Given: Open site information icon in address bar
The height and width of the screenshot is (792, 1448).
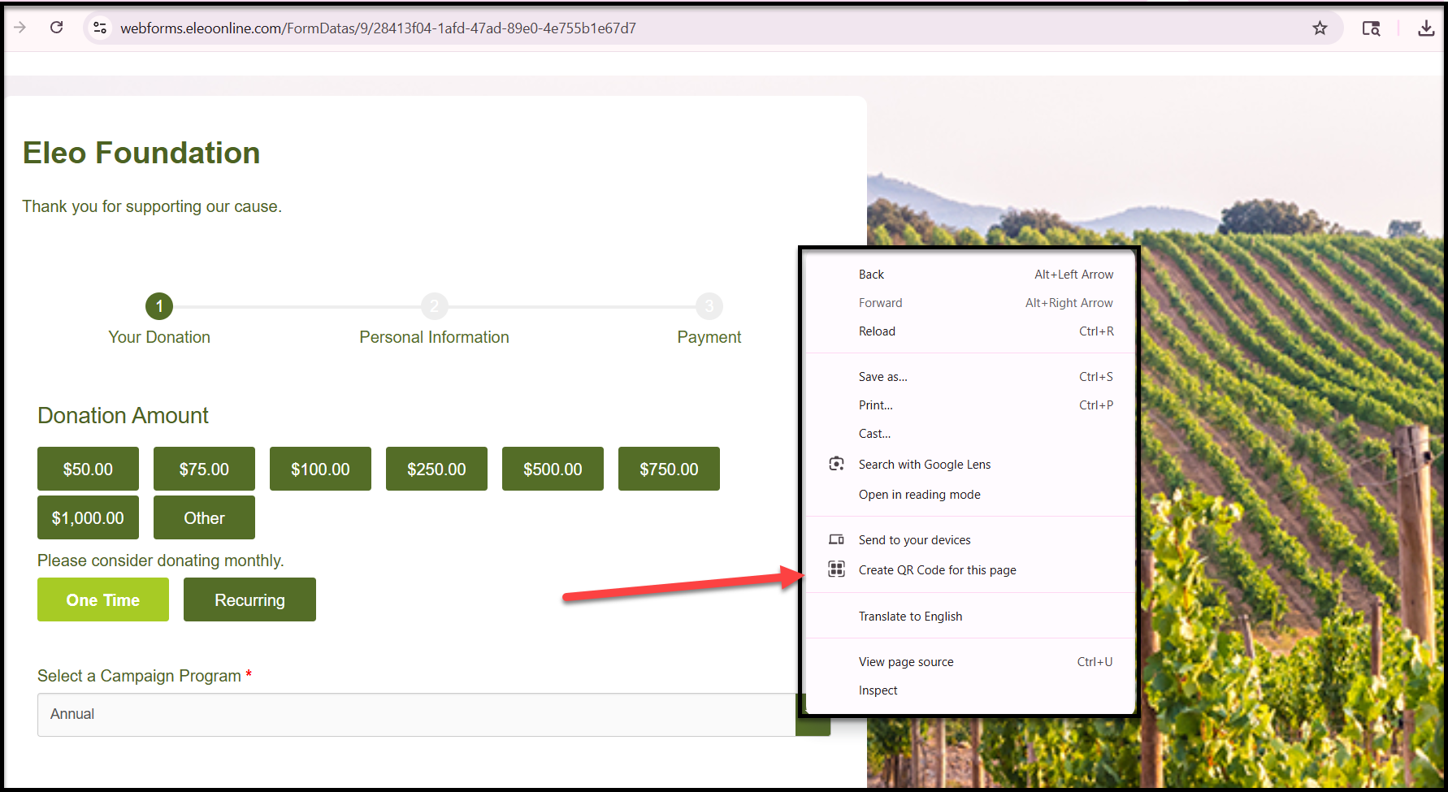Looking at the screenshot, I should click(100, 28).
